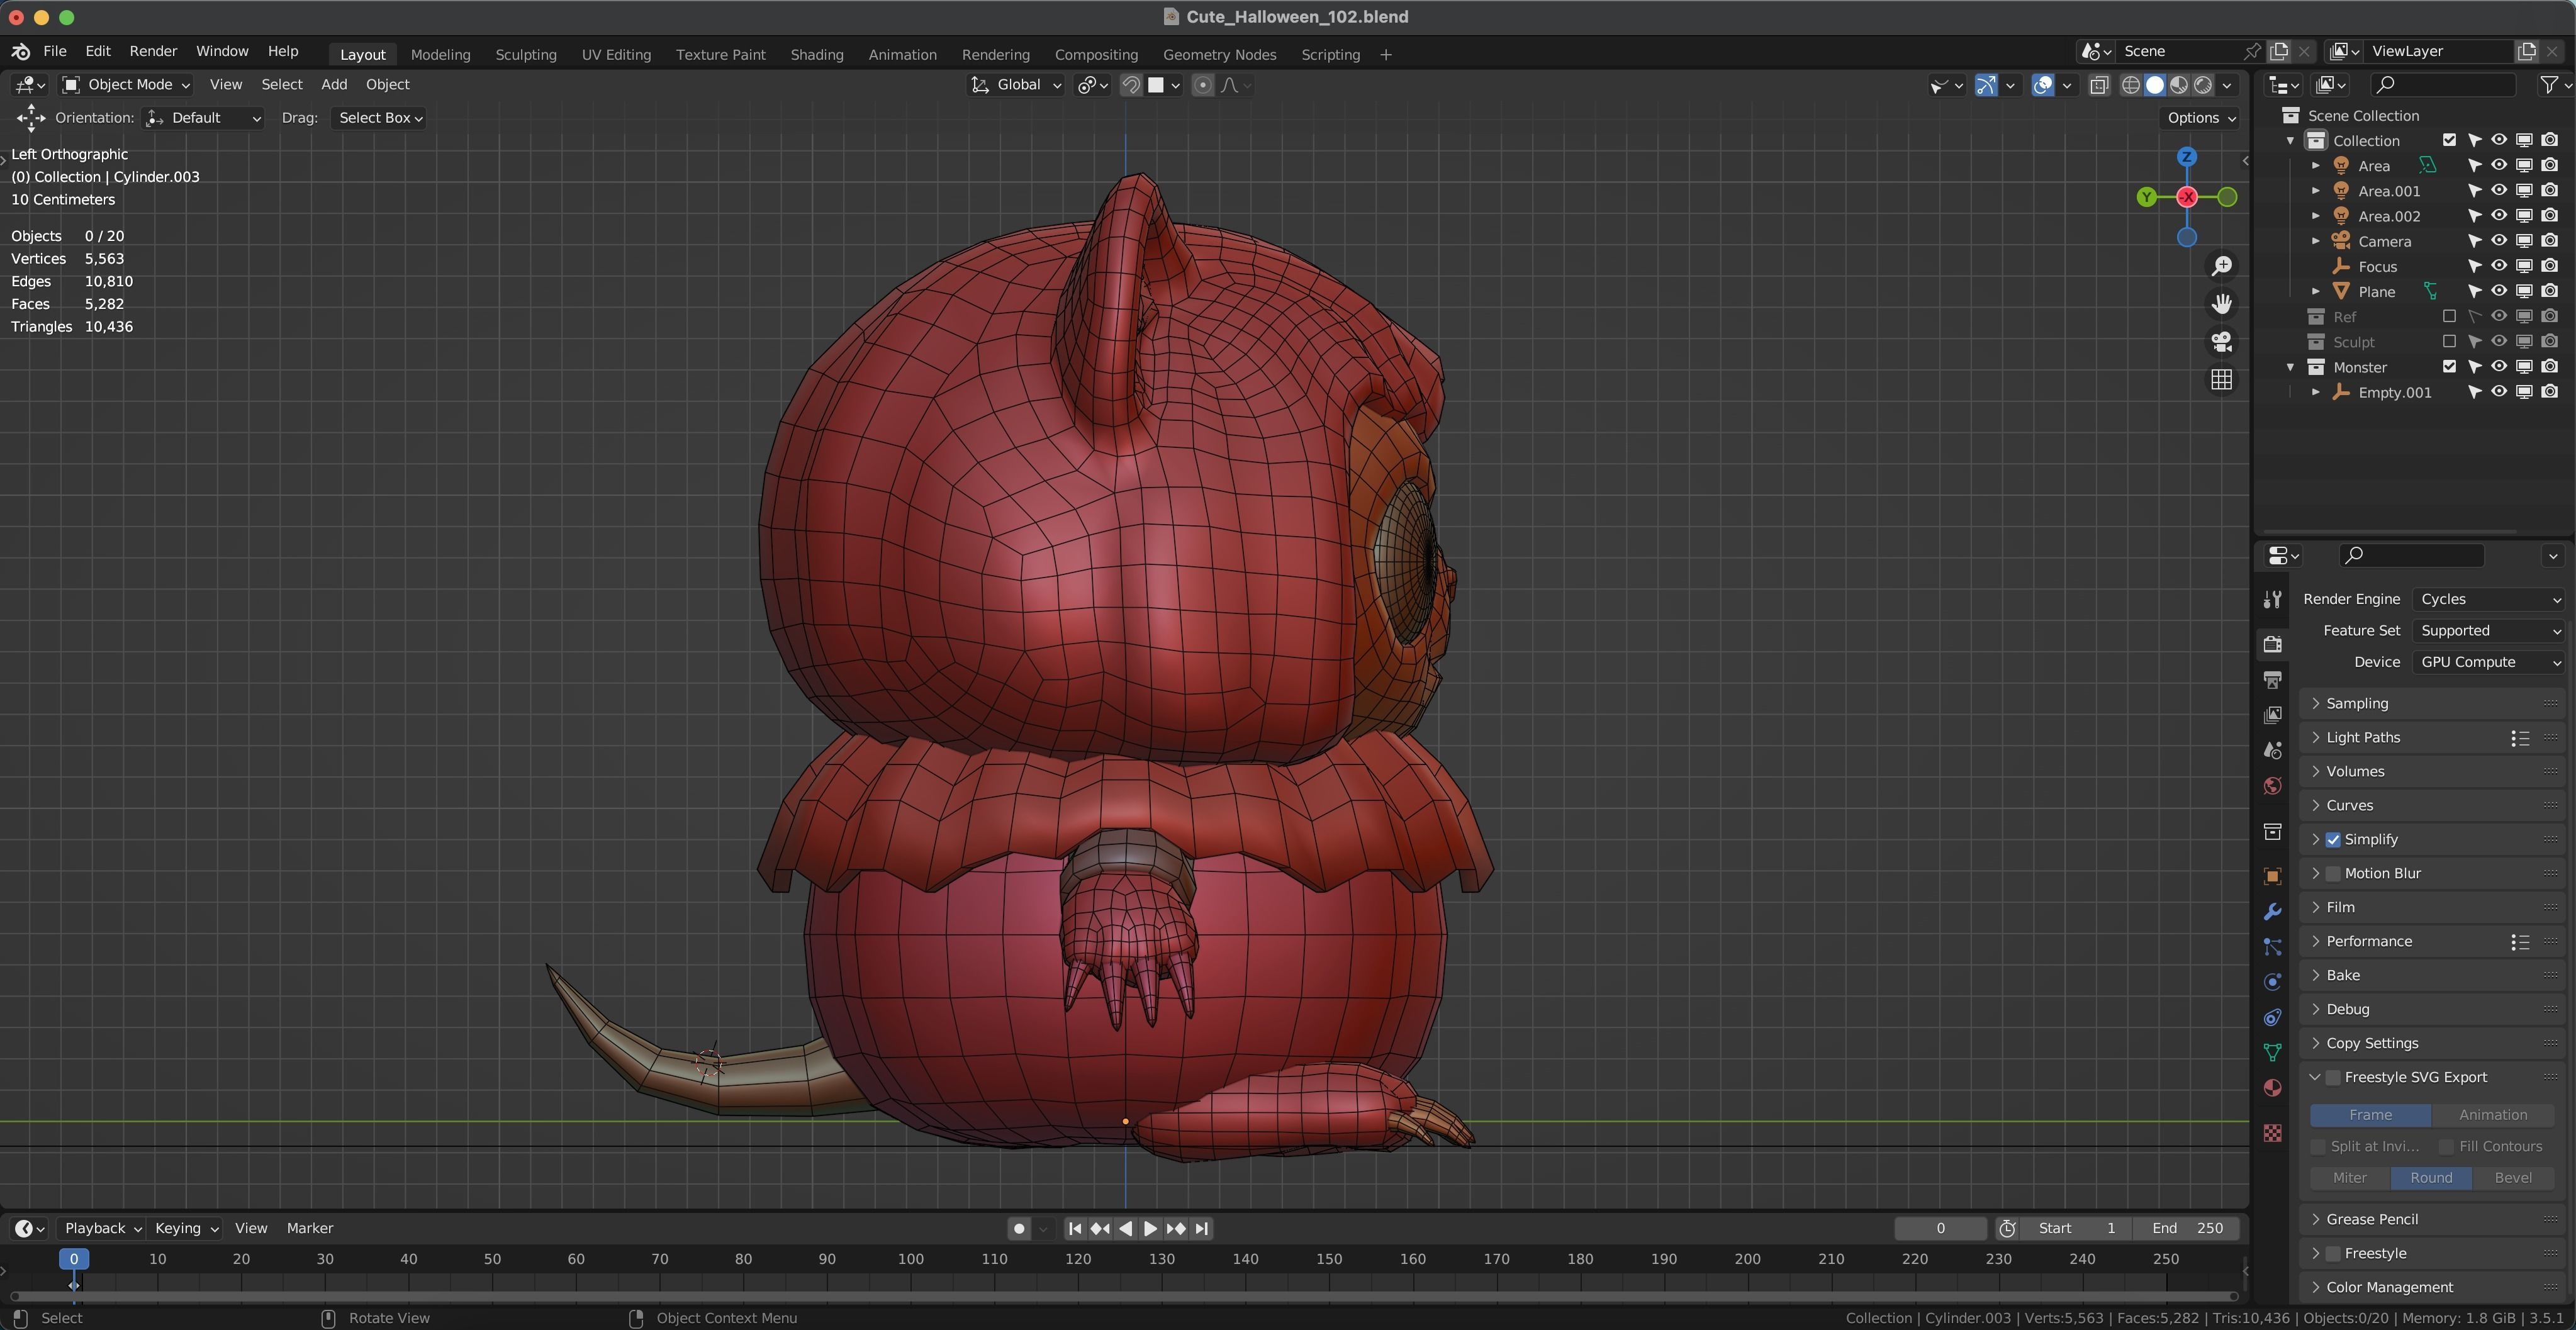
Task: Switch to Geometry Nodes workspace tab
Action: tap(1219, 55)
